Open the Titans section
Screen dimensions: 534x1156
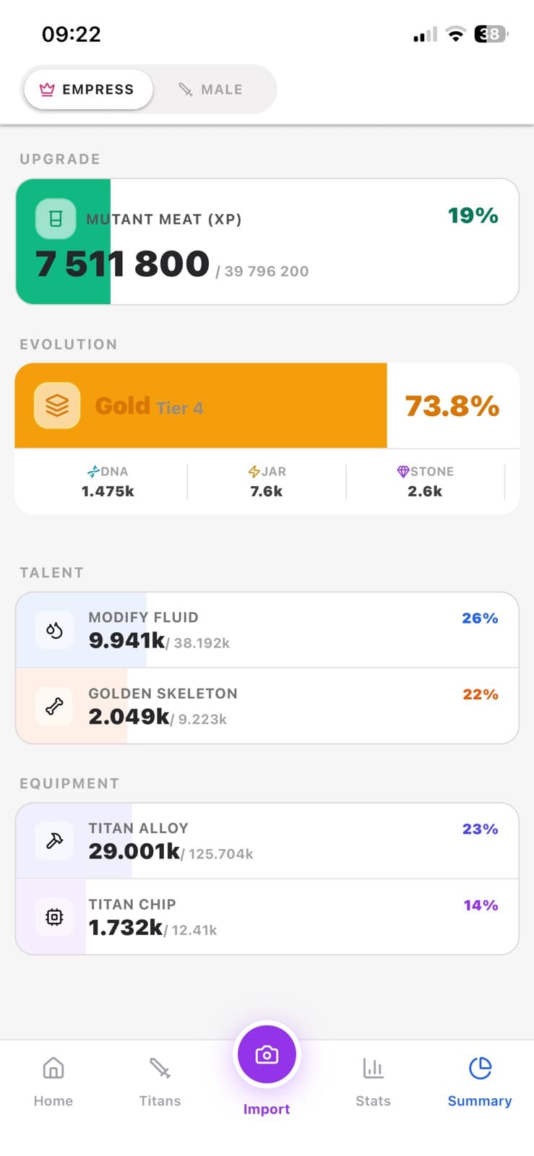coord(160,1082)
